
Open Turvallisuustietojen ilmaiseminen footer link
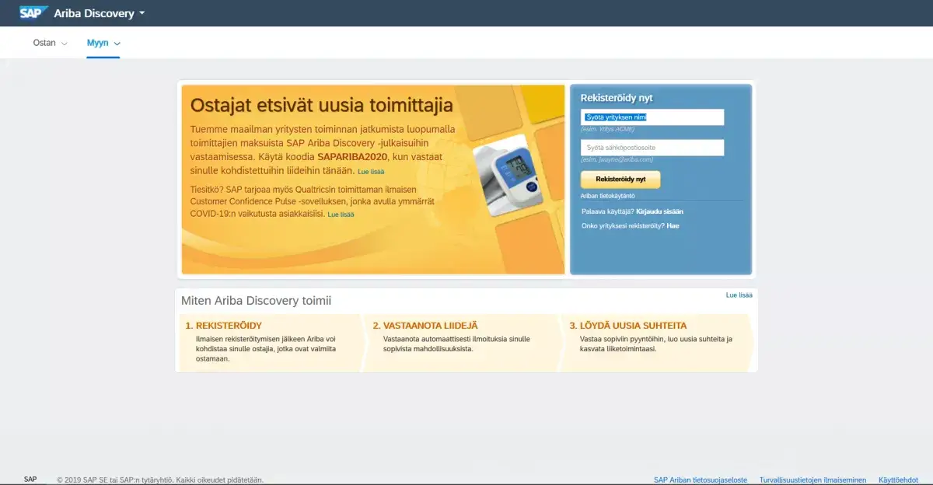tap(812, 480)
